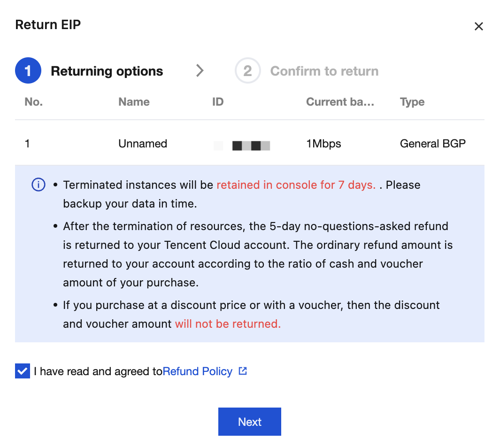Click the Unnamed EIP name cell
492x447 pixels.
(143, 144)
